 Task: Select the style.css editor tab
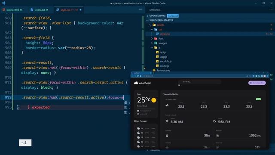coord(69,10)
